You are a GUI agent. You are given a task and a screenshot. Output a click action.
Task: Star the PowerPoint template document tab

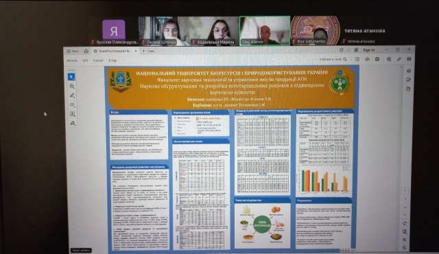coord(95,51)
